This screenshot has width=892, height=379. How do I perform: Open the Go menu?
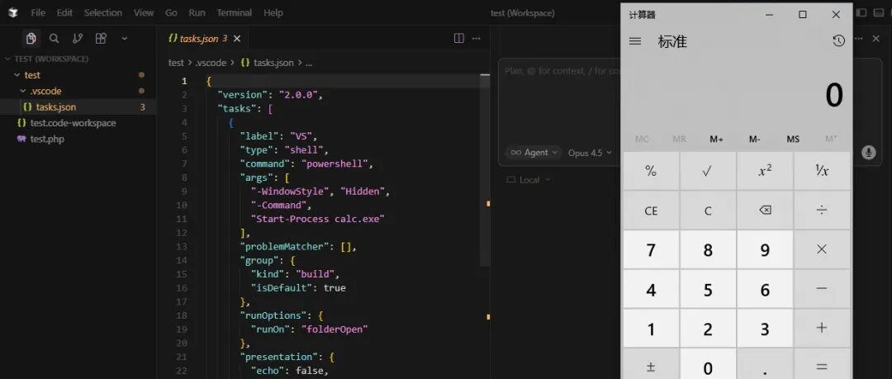coord(171,12)
